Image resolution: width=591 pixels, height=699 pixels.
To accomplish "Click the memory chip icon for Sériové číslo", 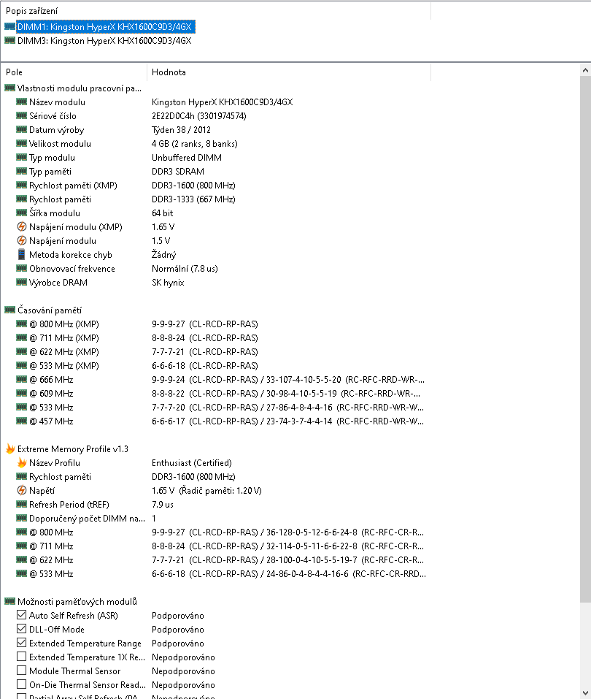I will pos(21,116).
